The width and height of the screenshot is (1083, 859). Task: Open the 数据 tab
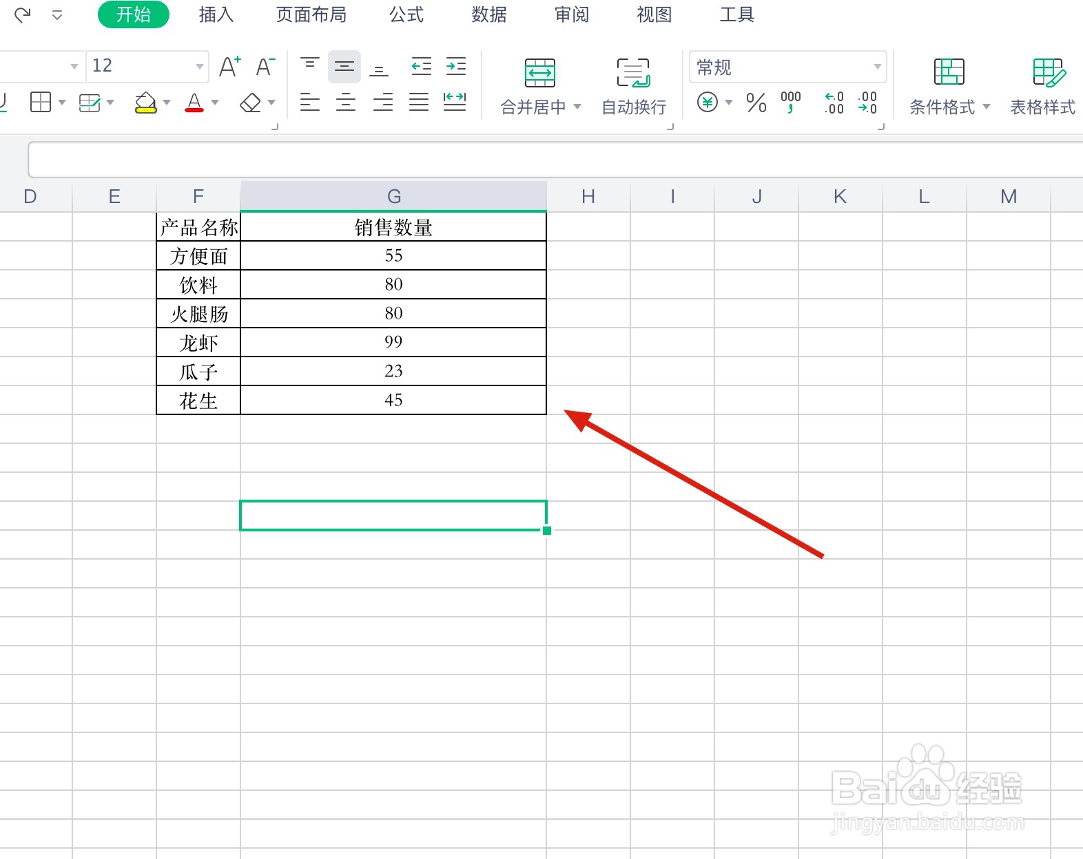click(489, 14)
